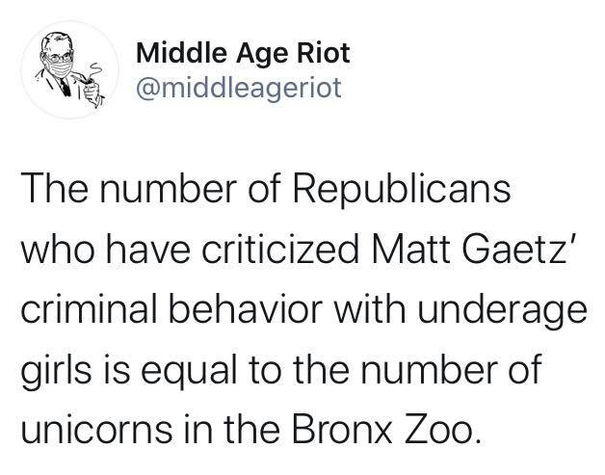Click the Middle Age Riot display name
Screen dimensions: 605x475
tap(243, 53)
